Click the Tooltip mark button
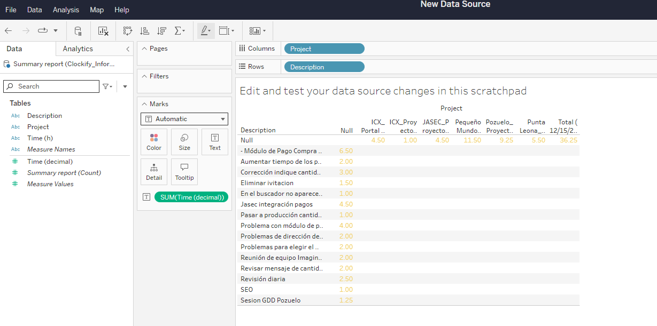The width and height of the screenshot is (657, 326). 184,171
